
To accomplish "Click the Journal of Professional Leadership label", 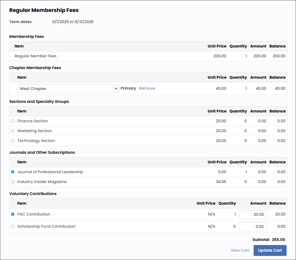I will pyautogui.click(x=50, y=172).
